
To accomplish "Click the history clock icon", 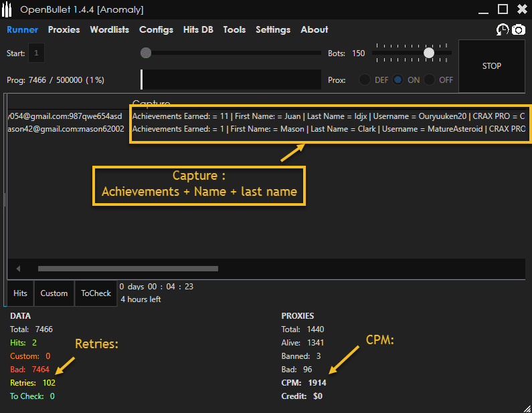I will [x=502, y=29].
